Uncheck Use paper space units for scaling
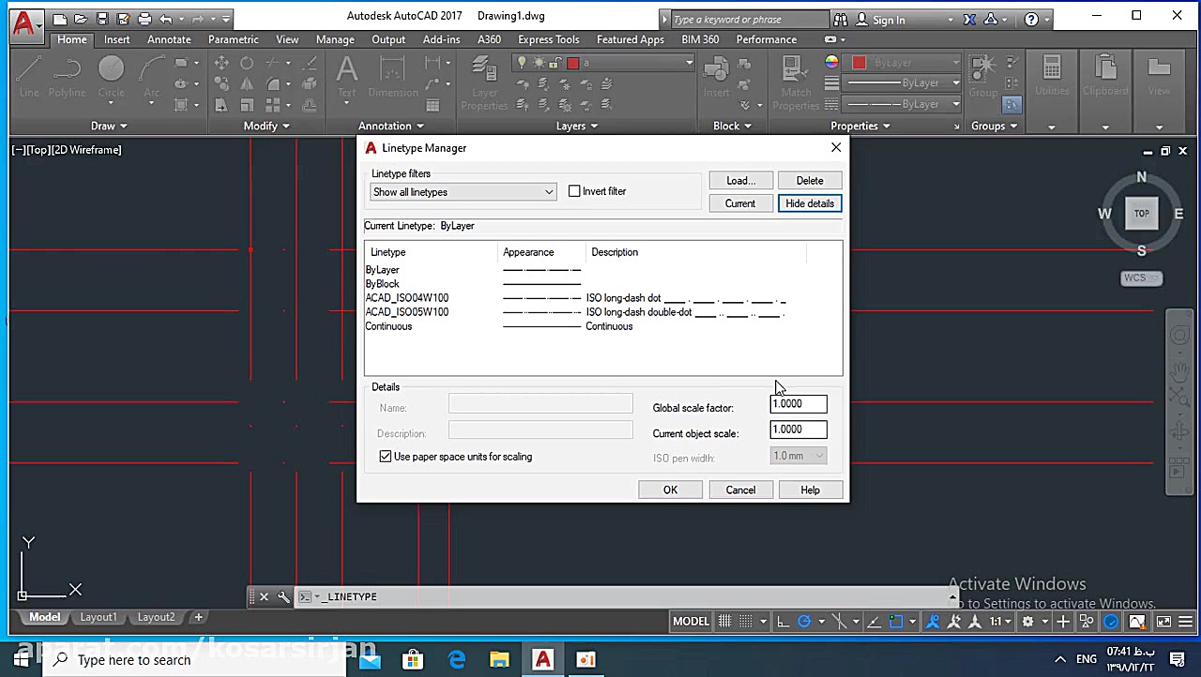Screen dimensions: 1201x677 (x=386, y=457)
